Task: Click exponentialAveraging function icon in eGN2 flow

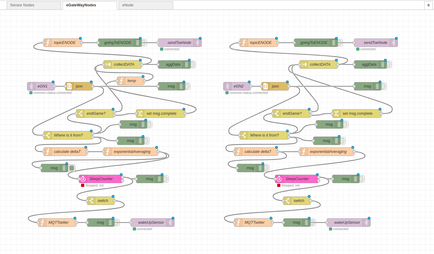Action: pyautogui.click(x=304, y=152)
